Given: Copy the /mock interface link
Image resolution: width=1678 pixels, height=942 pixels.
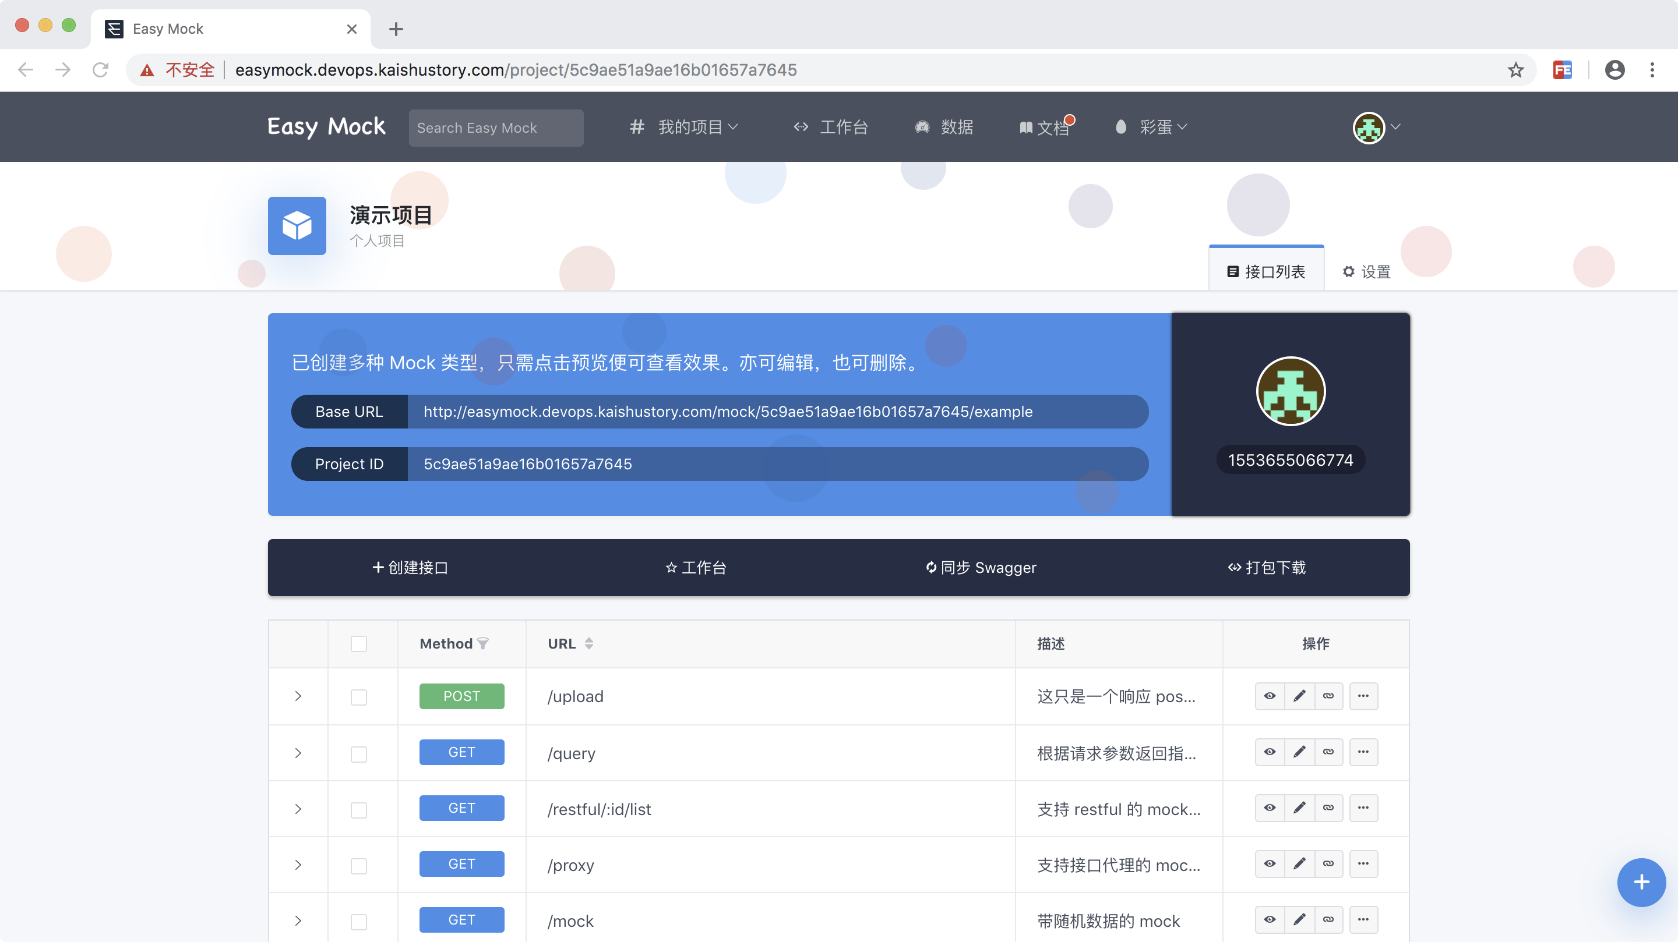Looking at the screenshot, I should click(x=1328, y=920).
